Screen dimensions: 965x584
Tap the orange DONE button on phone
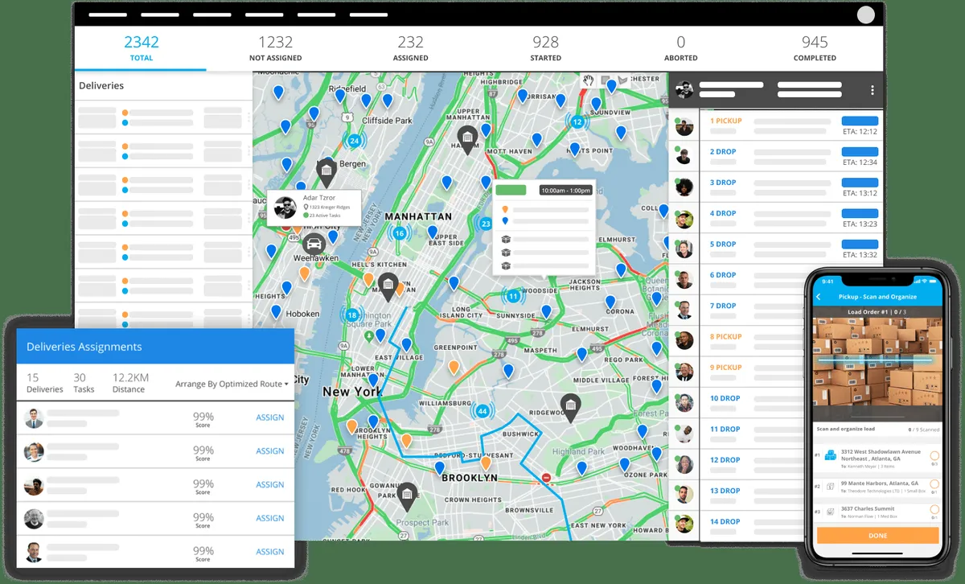click(x=877, y=535)
